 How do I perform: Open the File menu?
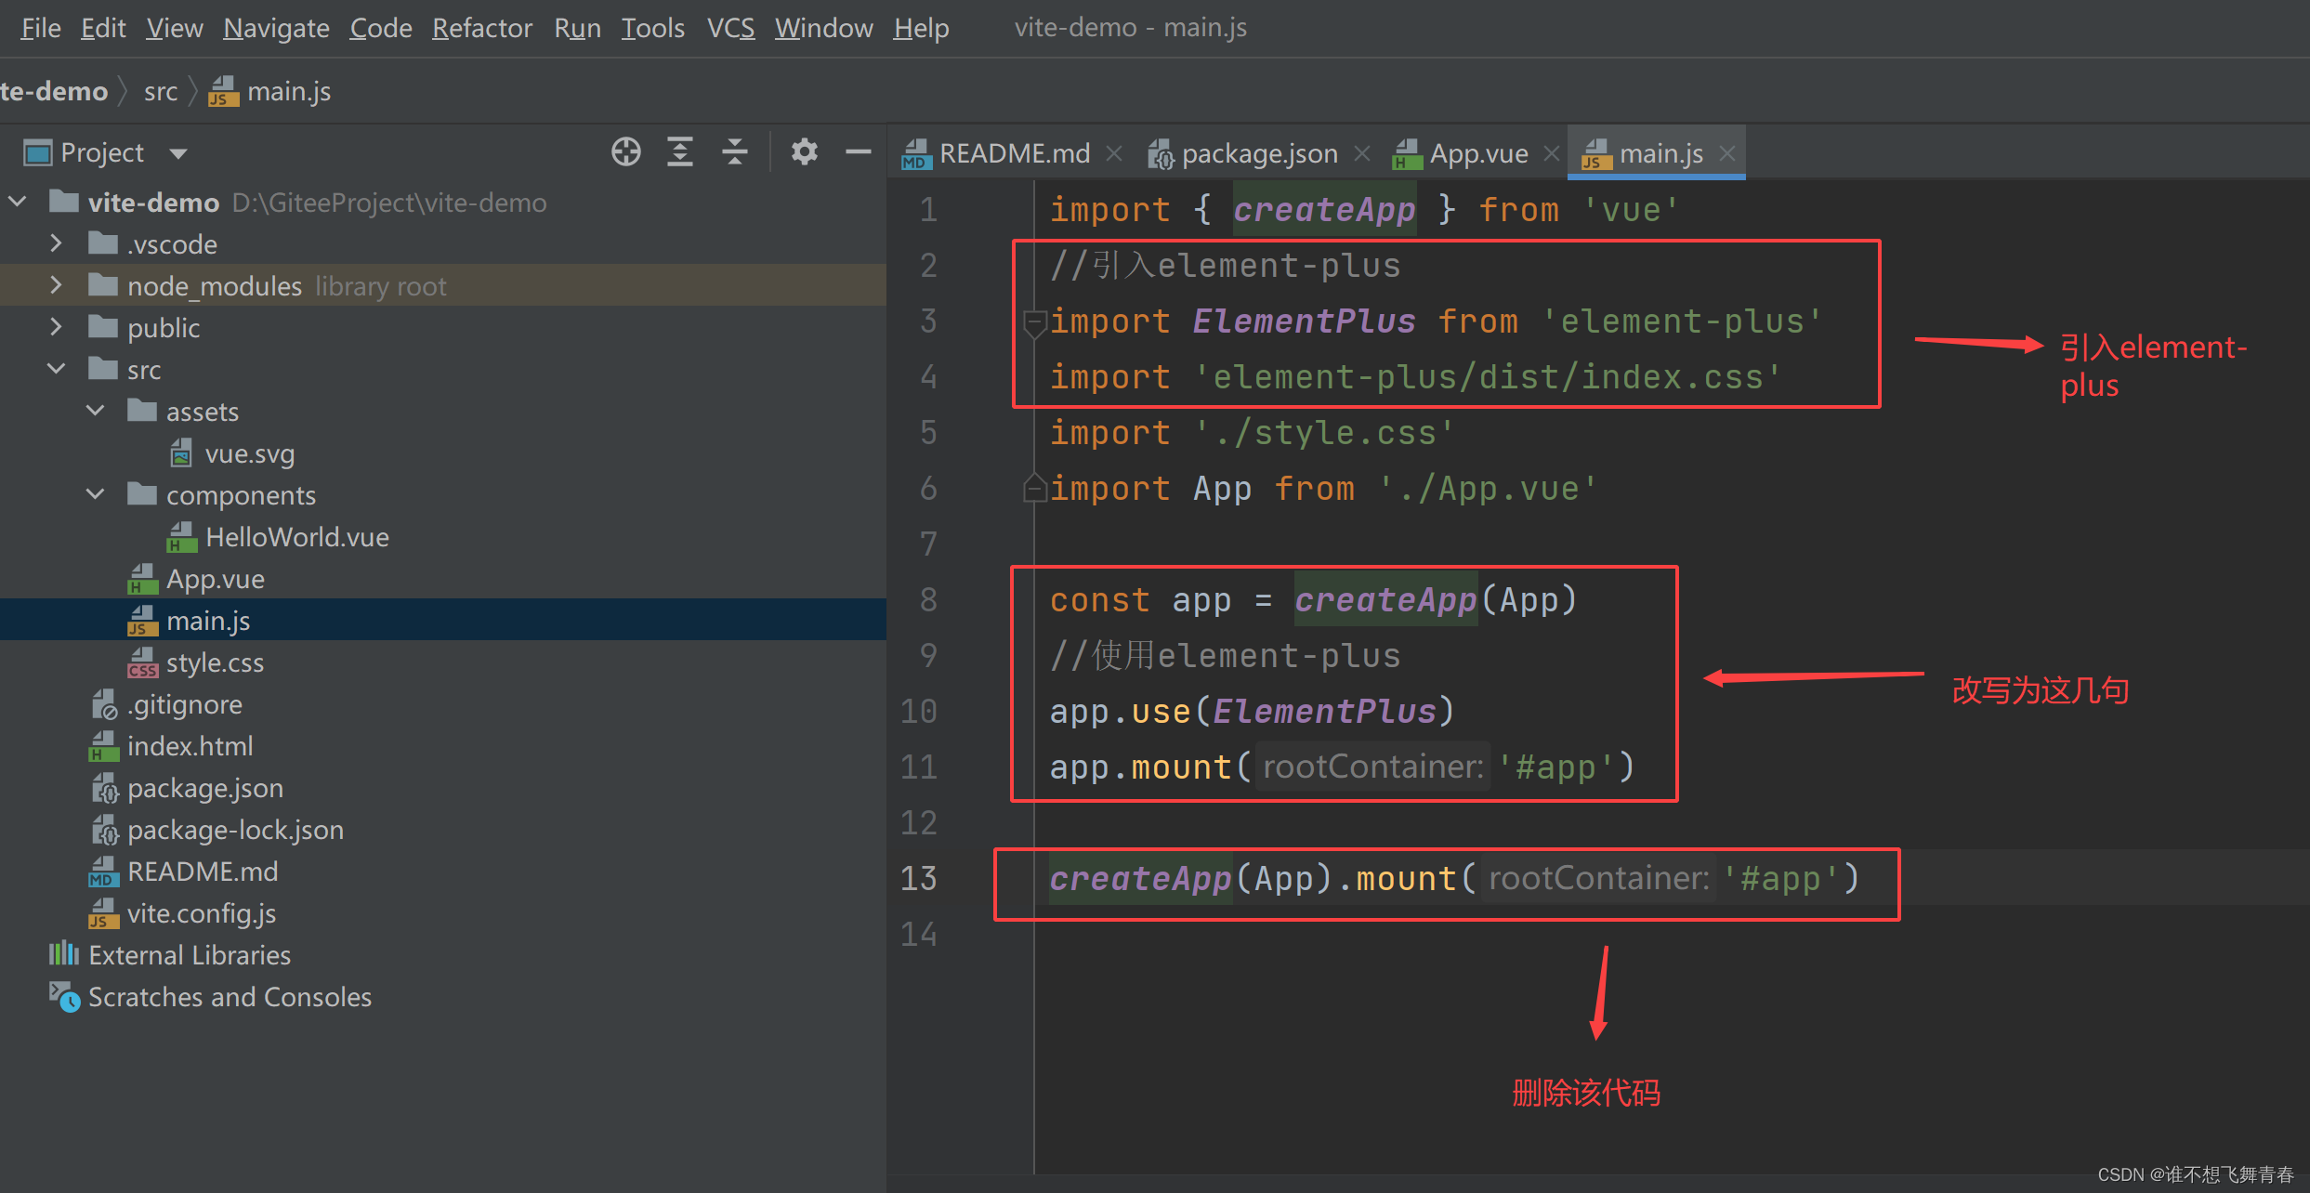(41, 28)
